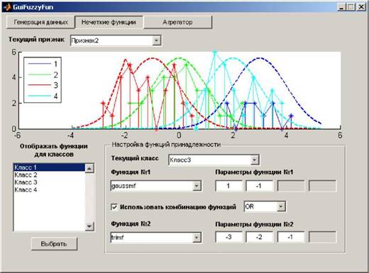Click function №2 parameter field showing -3
This screenshot has height=273, width=369.
[228, 237]
